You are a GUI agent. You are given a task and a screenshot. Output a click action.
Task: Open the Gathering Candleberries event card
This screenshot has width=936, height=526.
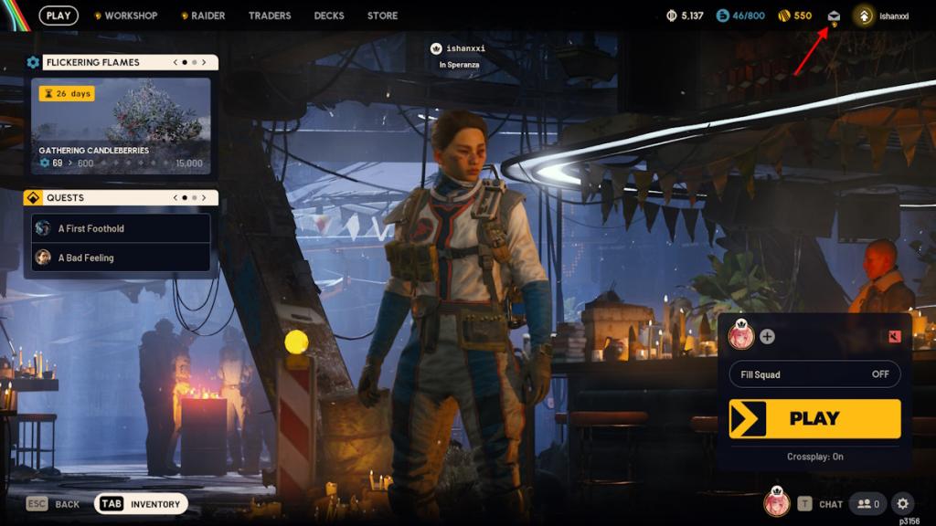[x=121, y=125]
